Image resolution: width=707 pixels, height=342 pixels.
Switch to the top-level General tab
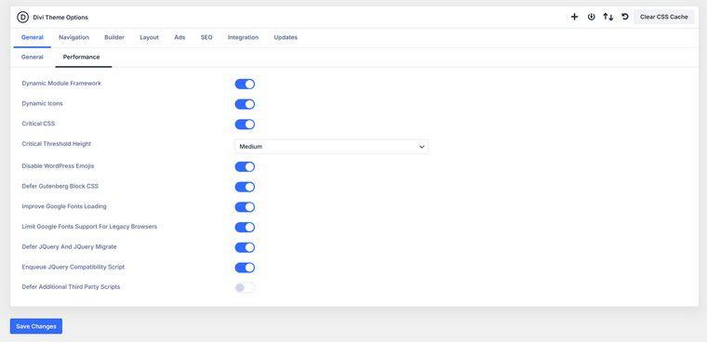[x=33, y=37]
